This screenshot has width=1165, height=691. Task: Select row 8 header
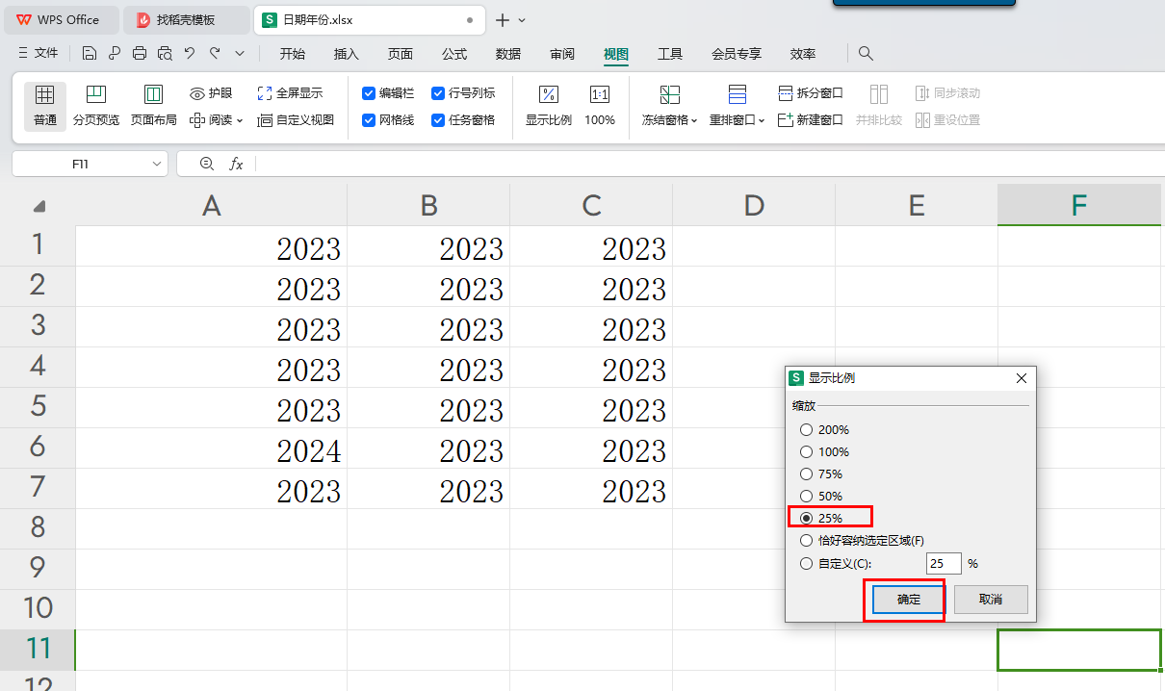[x=38, y=527]
